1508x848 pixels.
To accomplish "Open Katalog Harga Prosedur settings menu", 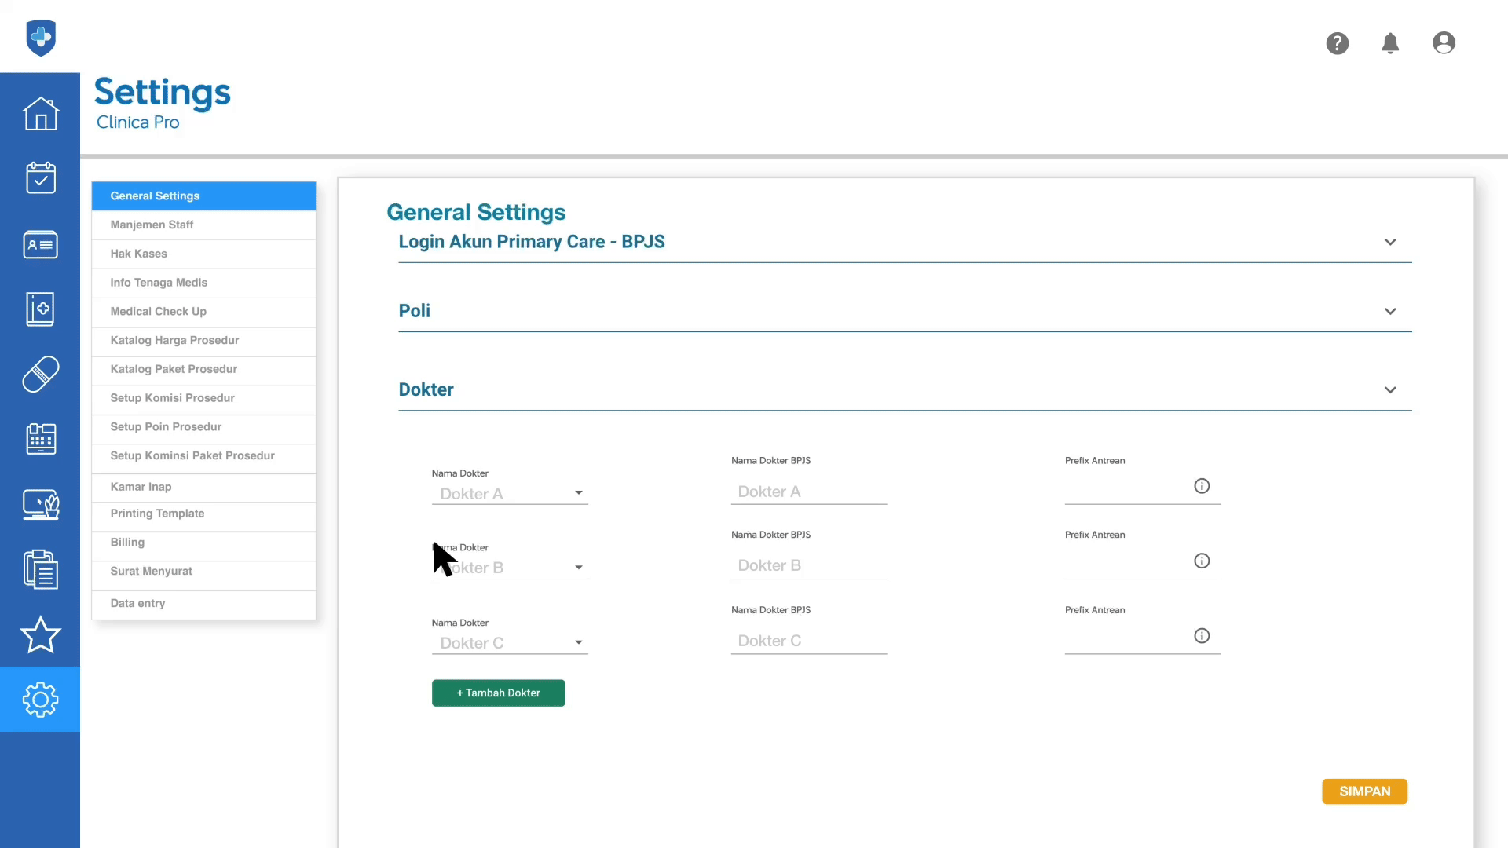I will pos(203,340).
